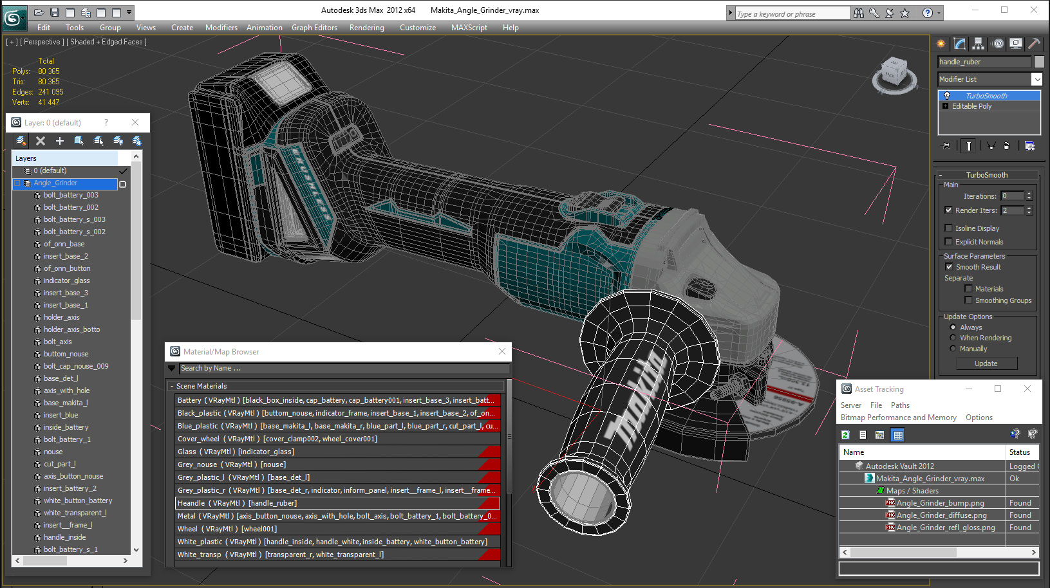Click the TurboSmooth Update button
The image size is (1050, 588).
(x=986, y=363)
